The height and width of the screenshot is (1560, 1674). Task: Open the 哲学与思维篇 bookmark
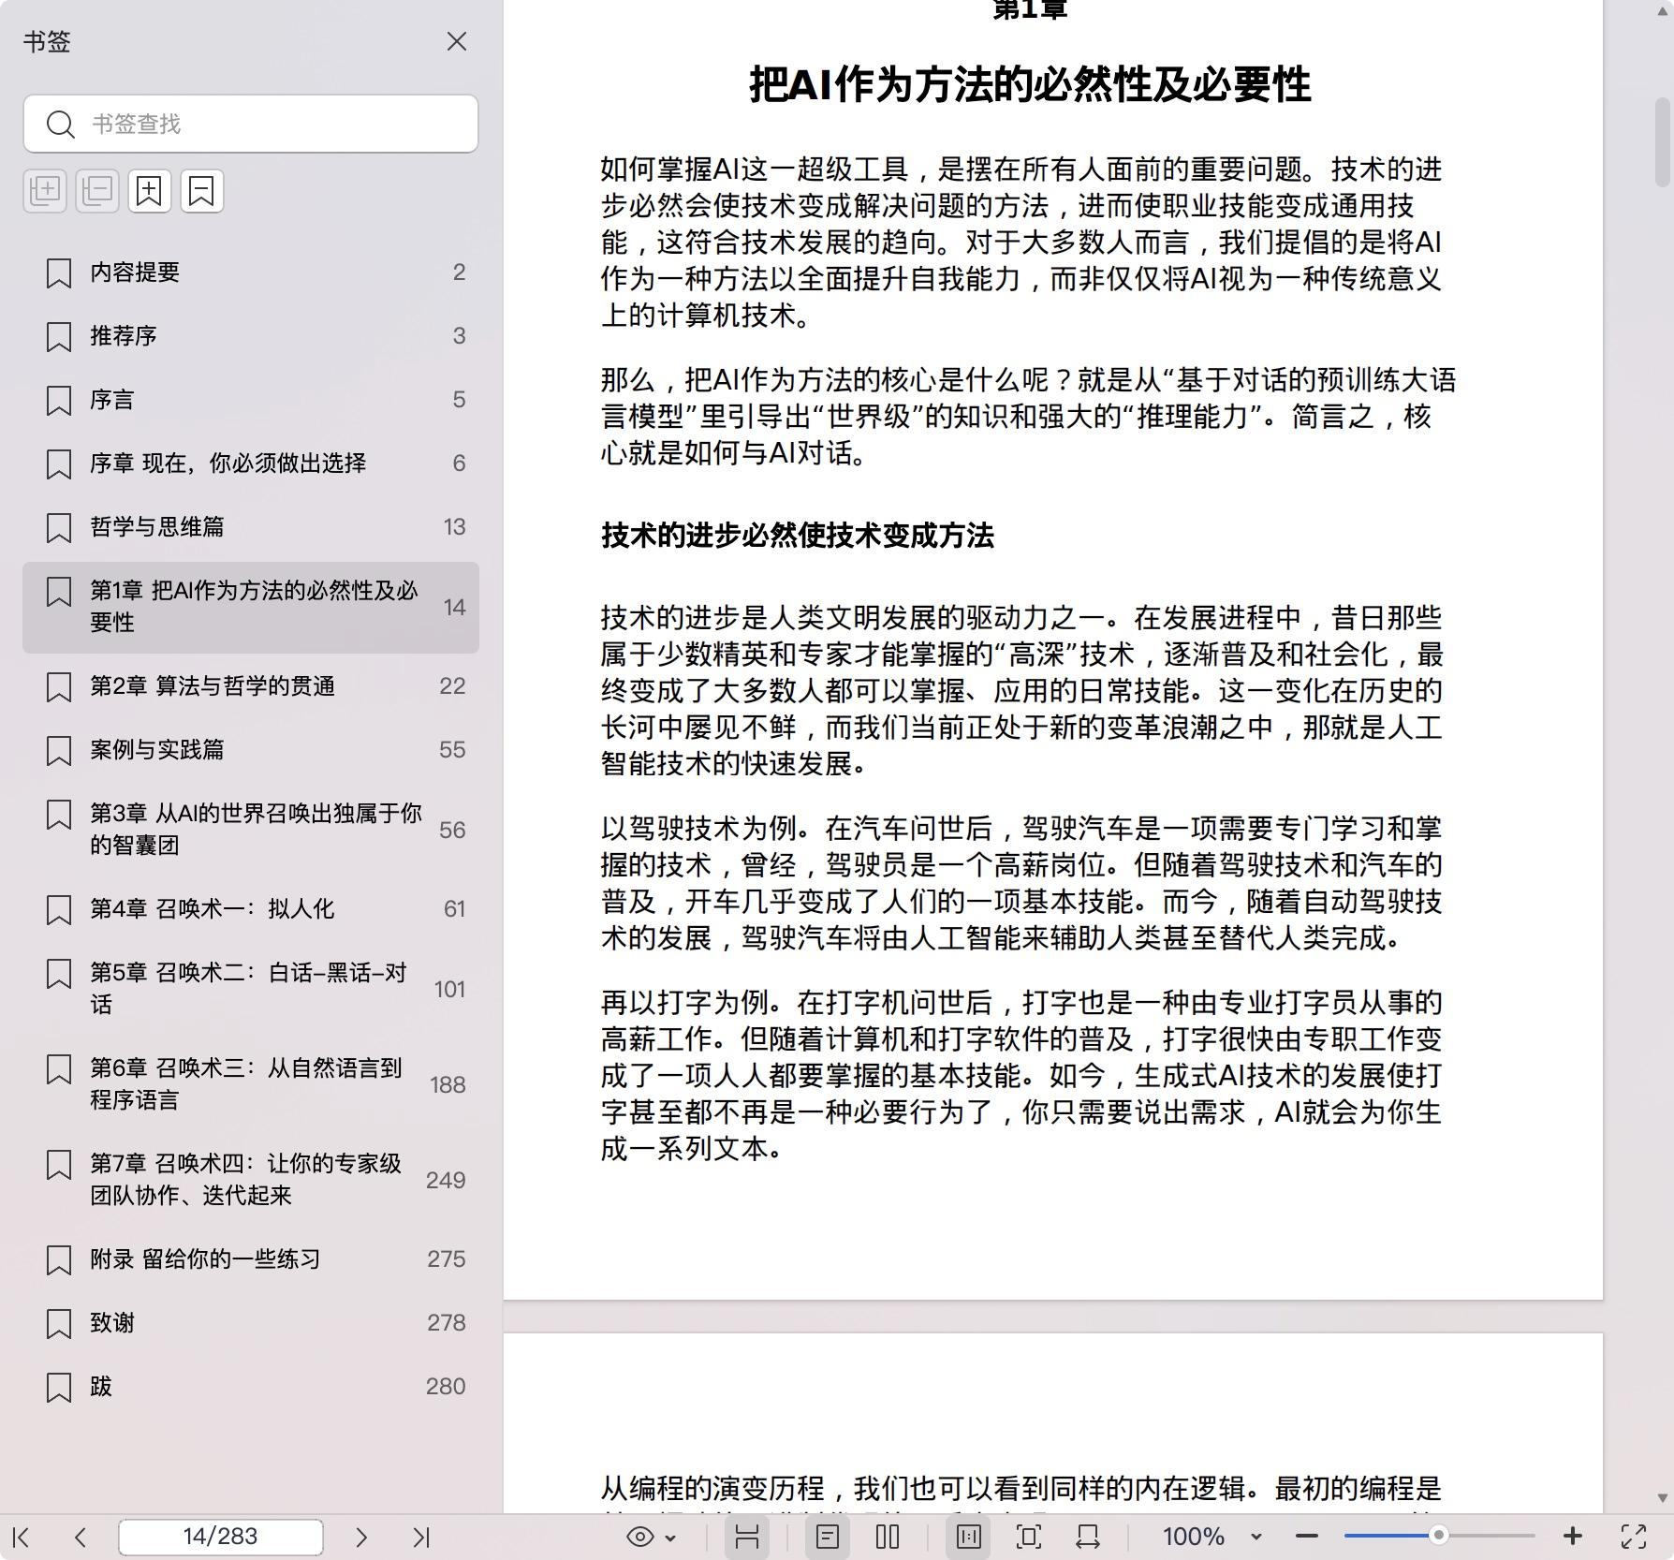pyautogui.click(x=251, y=527)
